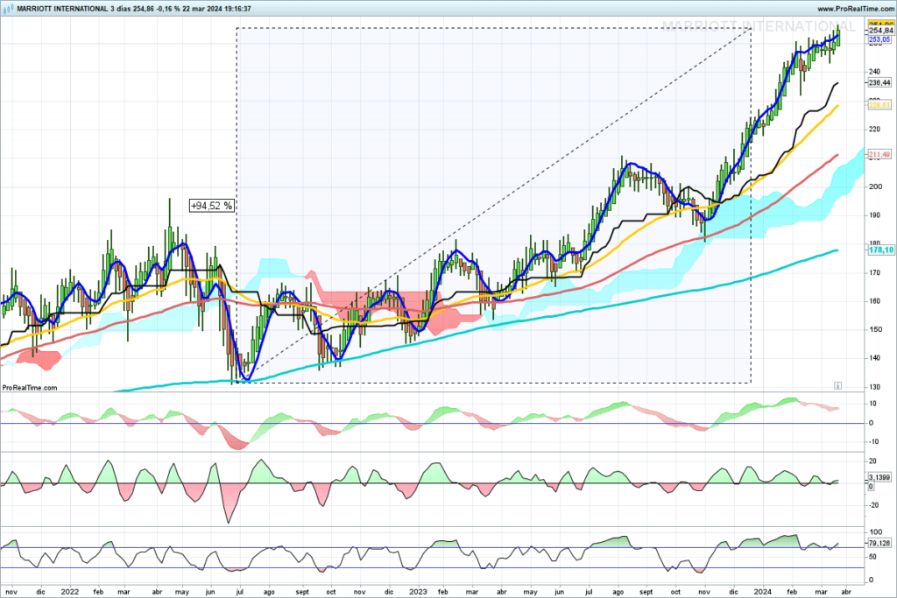Open the www.ProRealTime.com link at top right
Viewport: 897px width, 598px height.
(x=854, y=9)
